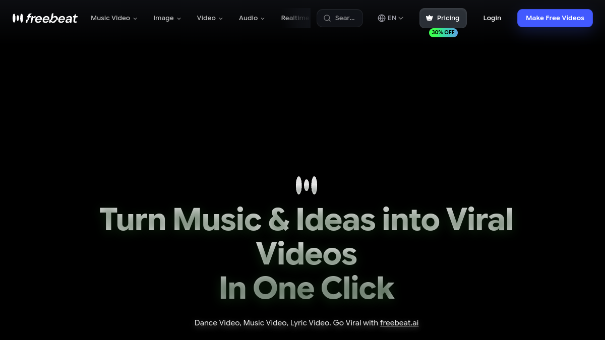This screenshot has width=605, height=340.
Task: Click the magnifying glass search icon
Action: click(x=327, y=18)
